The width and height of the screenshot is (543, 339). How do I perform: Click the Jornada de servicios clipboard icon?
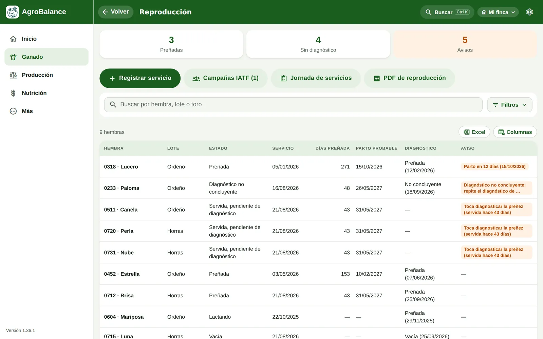point(284,79)
